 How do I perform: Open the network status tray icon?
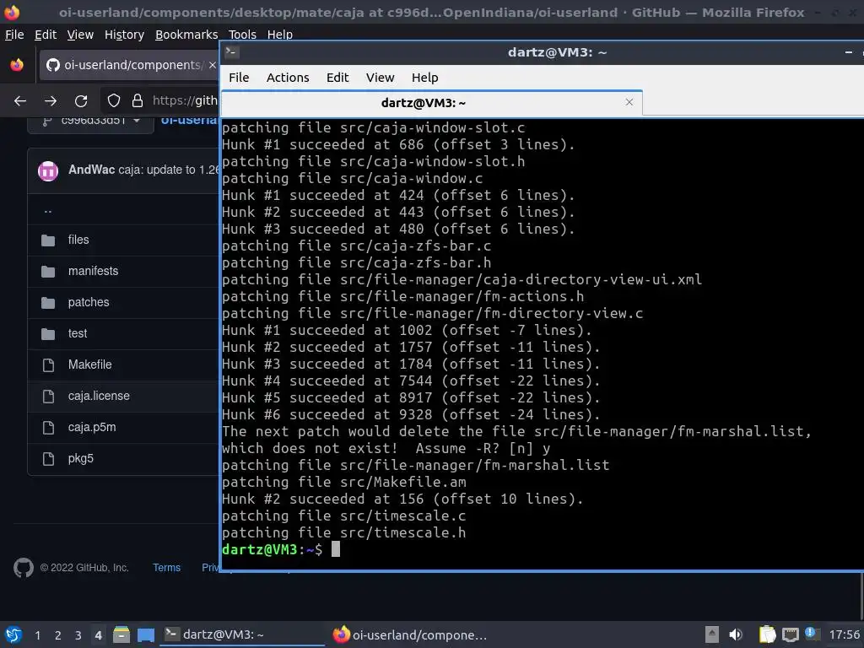[790, 634]
